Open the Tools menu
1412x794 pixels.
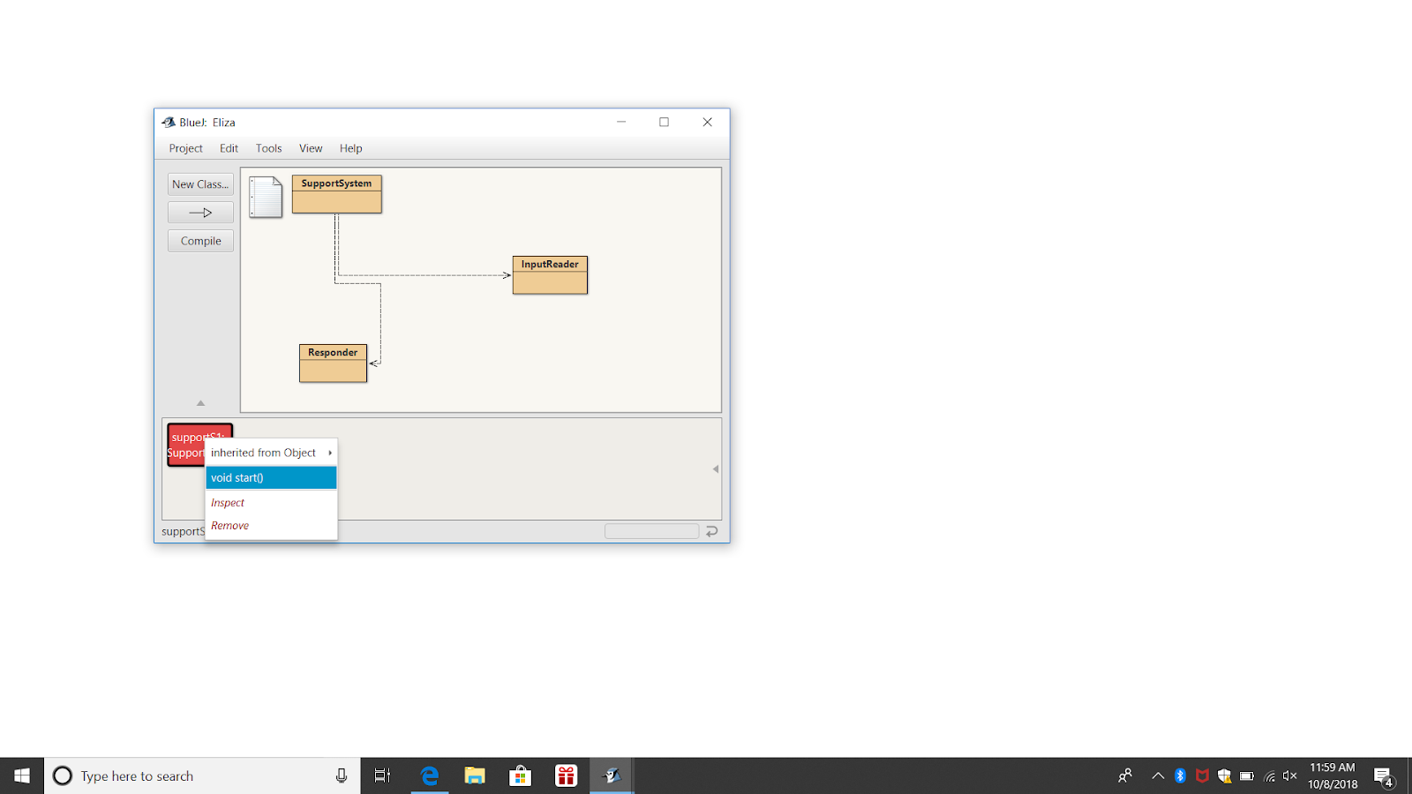coord(268,148)
